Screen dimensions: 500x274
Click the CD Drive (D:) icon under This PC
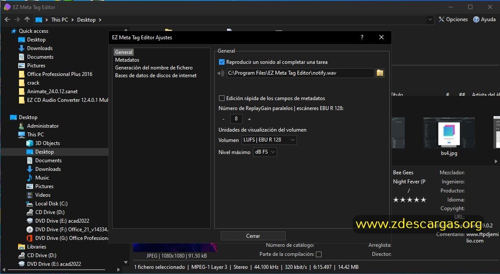(x=30, y=212)
